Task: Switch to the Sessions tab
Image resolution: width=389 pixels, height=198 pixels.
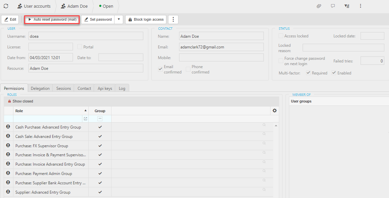Action: [x=64, y=88]
